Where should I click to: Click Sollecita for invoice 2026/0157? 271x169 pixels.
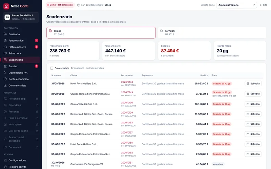[253, 134]
